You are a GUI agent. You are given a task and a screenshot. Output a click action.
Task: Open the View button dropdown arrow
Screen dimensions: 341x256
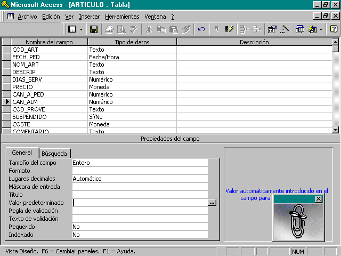(81, 29)
